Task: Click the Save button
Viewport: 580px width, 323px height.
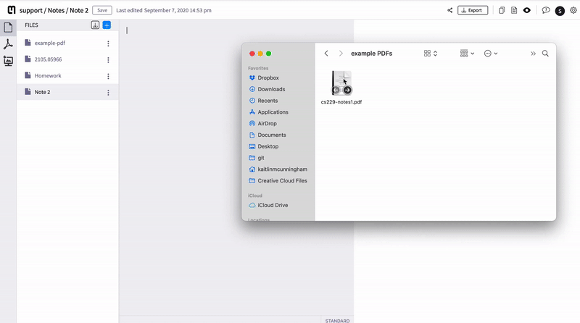Action: coord(102,10)
